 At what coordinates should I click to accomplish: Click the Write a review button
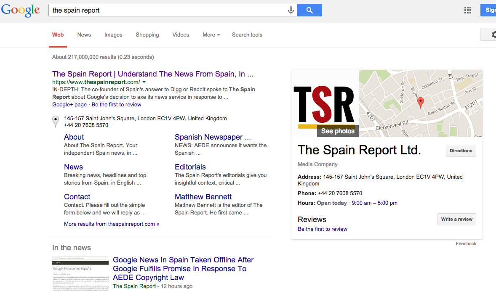coord(456,219)
